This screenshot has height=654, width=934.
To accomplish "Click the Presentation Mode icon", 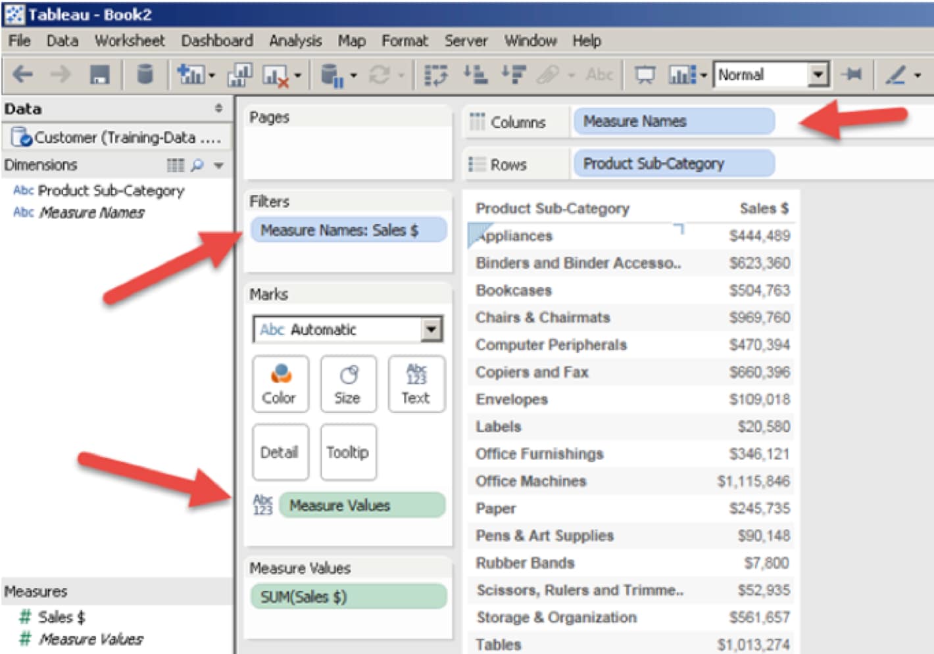I will pyautogui.click(x=645, y=75).
